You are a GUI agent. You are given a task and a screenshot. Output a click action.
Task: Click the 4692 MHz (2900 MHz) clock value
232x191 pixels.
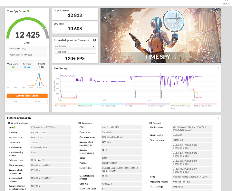pos(121,137)
